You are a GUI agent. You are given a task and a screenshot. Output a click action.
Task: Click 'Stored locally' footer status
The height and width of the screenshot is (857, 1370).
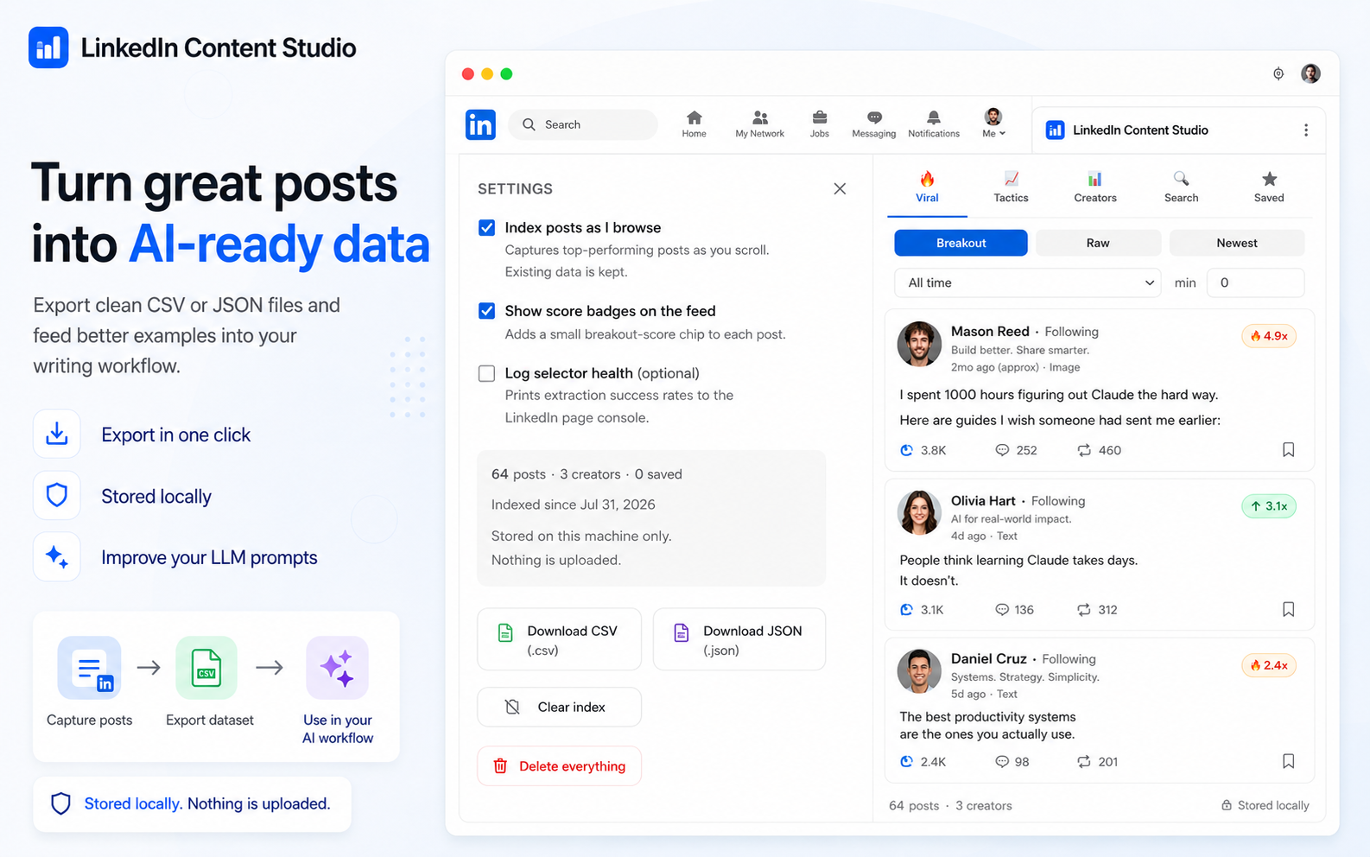(1265, 805)
